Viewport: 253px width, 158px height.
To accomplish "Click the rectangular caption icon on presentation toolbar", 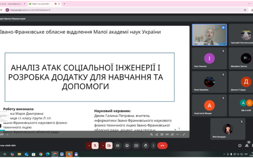I will click(162, 135).
